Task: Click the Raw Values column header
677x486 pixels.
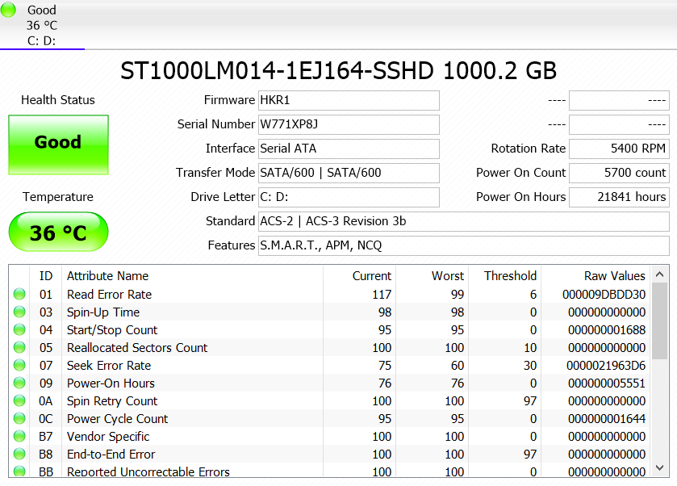Action: click(x=595, y=275)
